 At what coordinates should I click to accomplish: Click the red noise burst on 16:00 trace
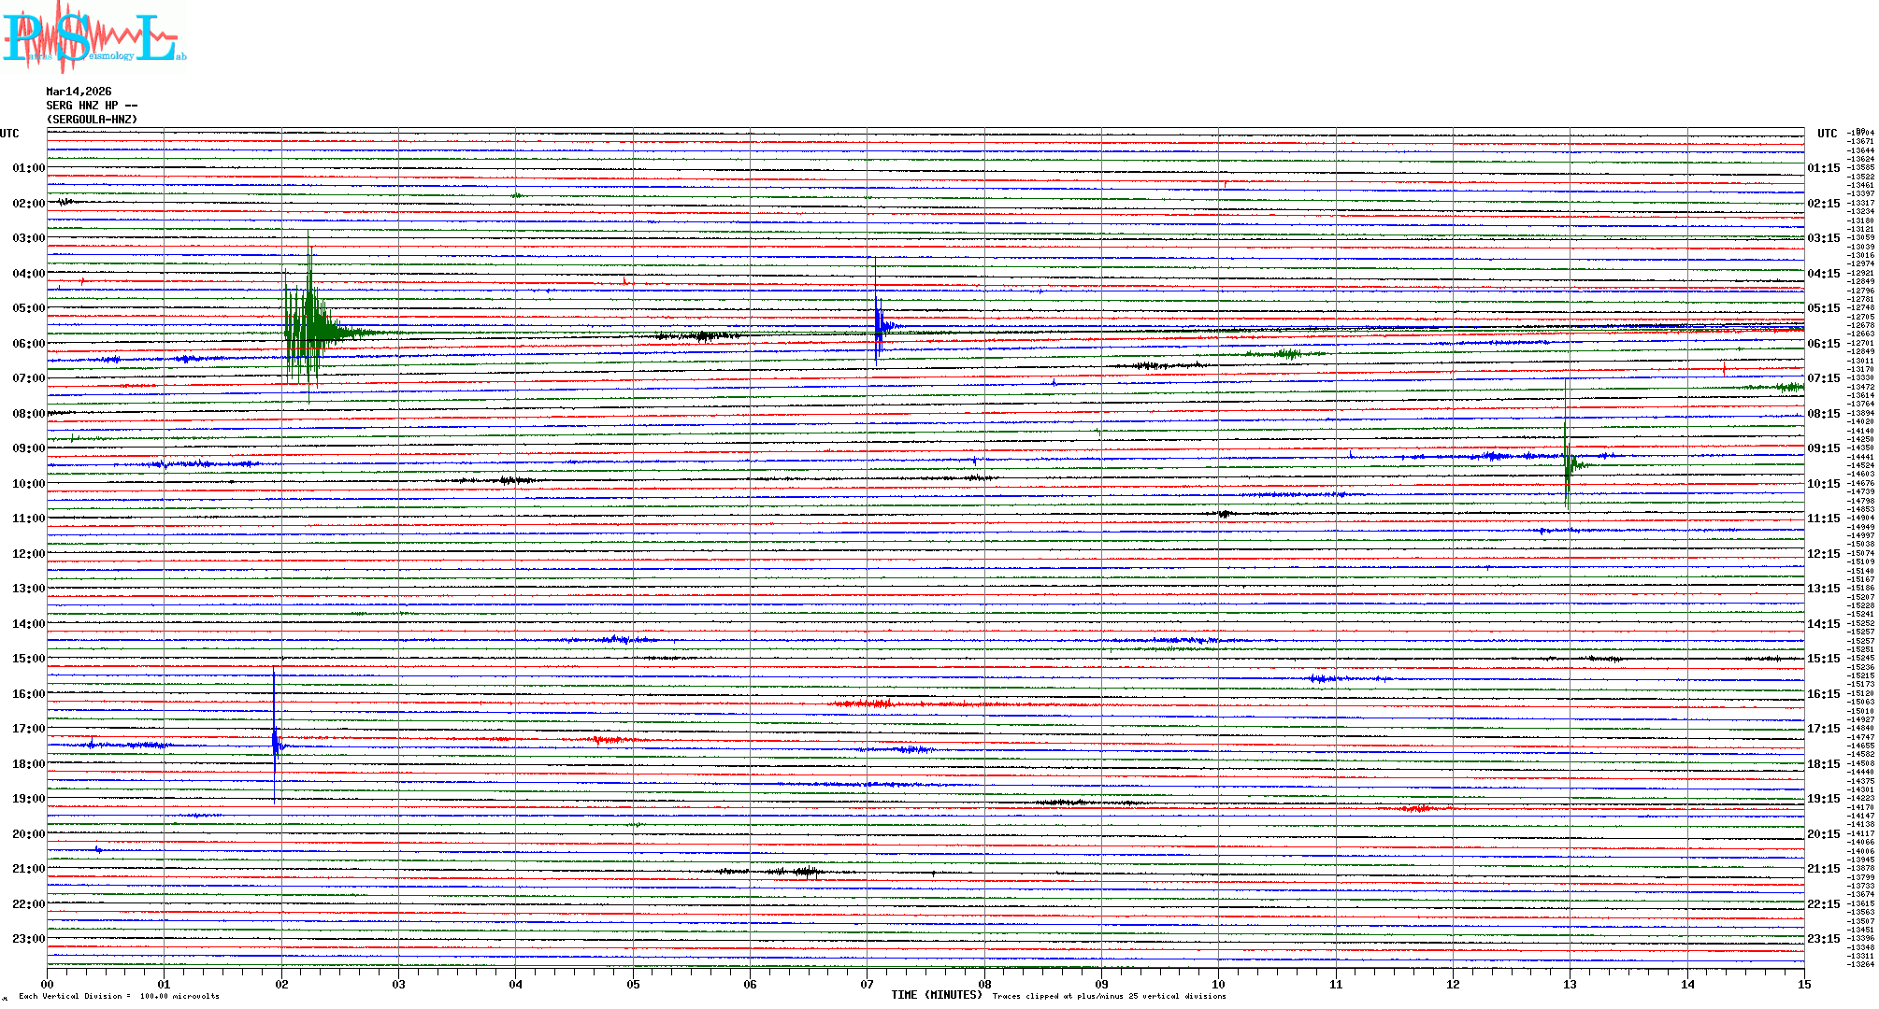(x=869, y=703)
